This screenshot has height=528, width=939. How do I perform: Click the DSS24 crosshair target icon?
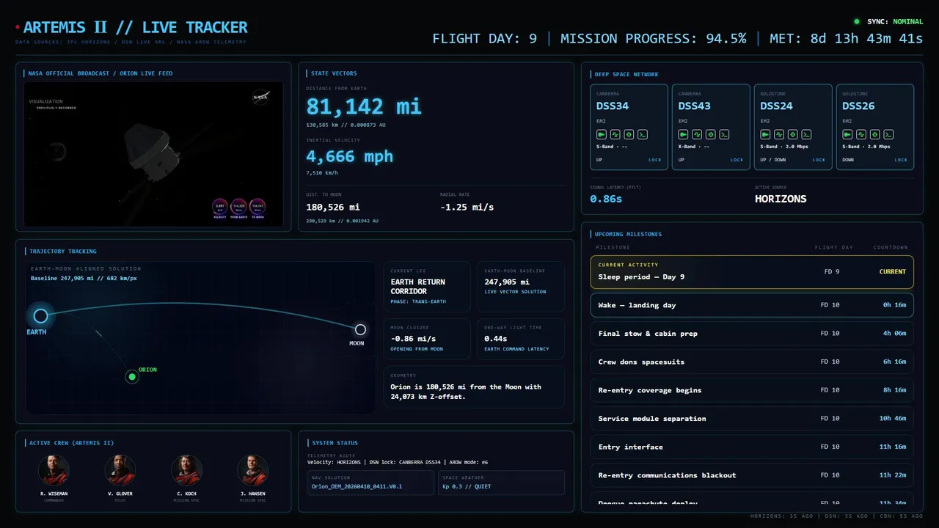coord(793,134)
